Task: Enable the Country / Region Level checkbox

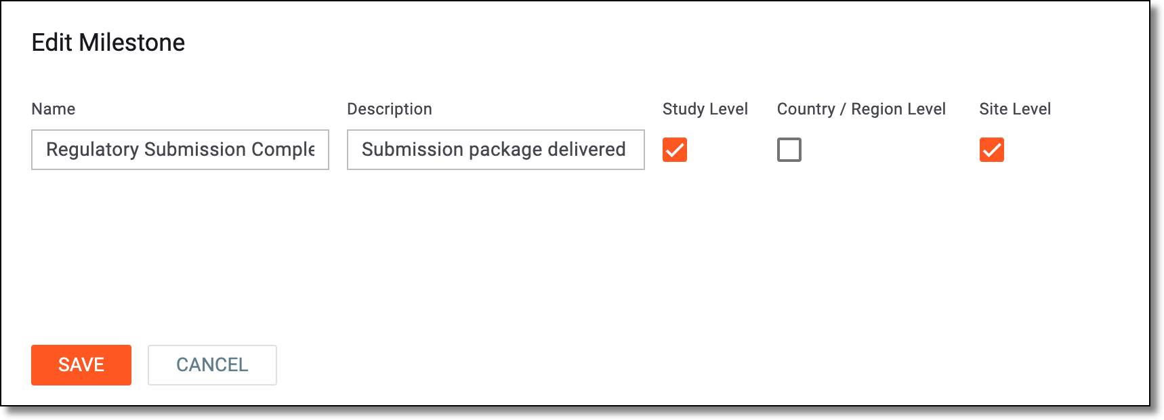Action: [x=789, y=150]
